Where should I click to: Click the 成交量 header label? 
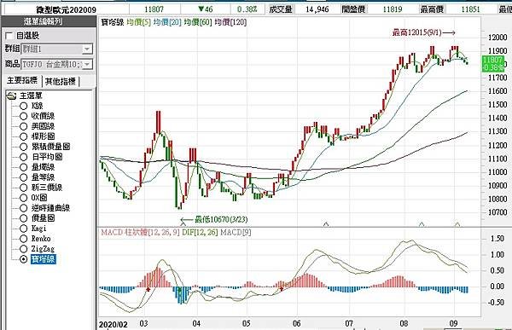point(281,9)
